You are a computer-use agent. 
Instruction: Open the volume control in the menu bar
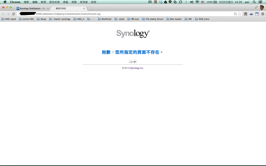tap(192, 2)
